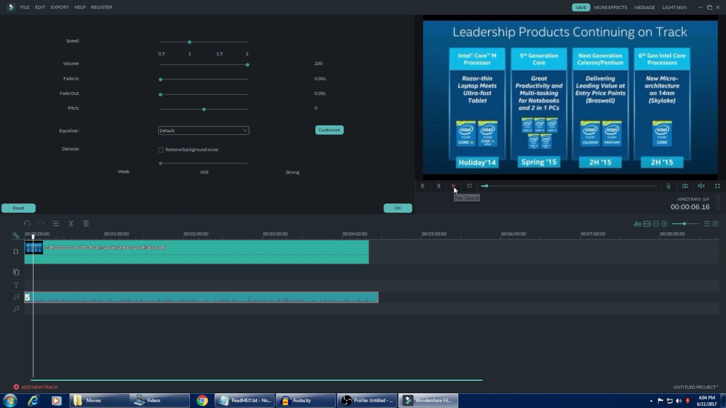This screenshot has width=726, height=408.
Task: Click system tray volume icon
Action: [x=679, y=401]
